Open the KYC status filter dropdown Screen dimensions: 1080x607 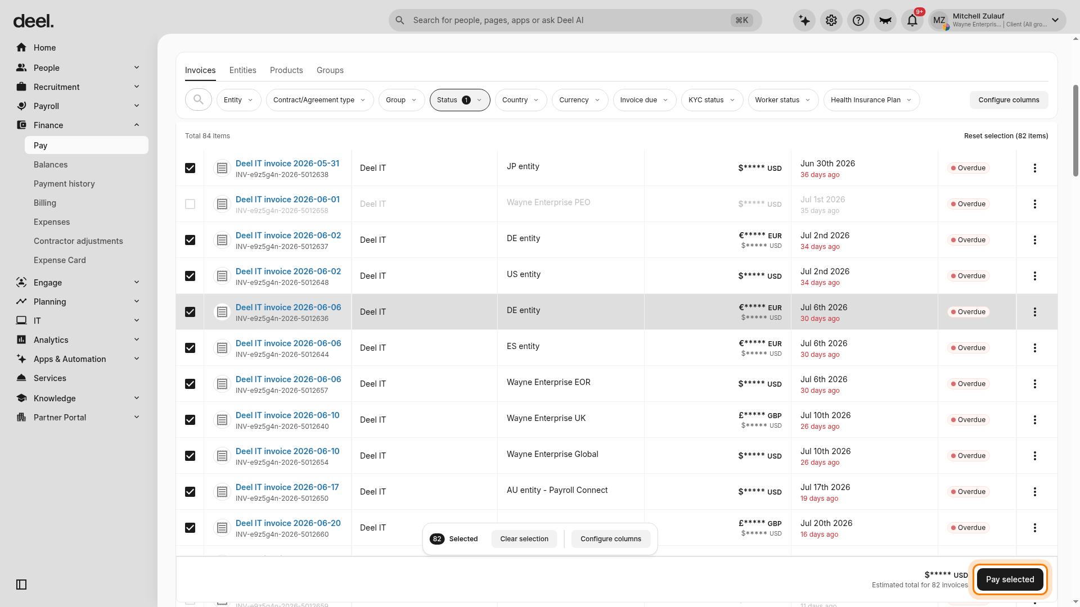(x=712, y=100)
